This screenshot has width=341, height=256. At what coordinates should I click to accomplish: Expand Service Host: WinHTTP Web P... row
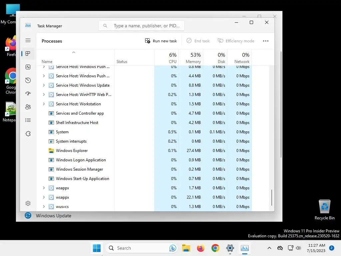44,94
